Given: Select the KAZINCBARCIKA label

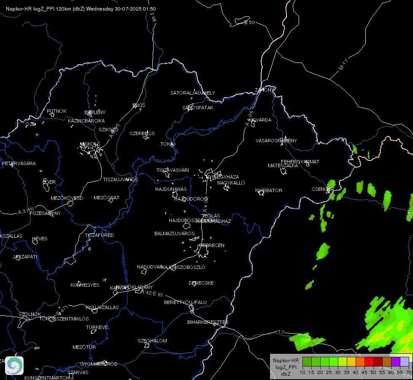Looking at the screenshot, I should point(86,121).
